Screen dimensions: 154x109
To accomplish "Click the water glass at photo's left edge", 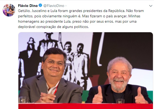I will tap(23, 100).
